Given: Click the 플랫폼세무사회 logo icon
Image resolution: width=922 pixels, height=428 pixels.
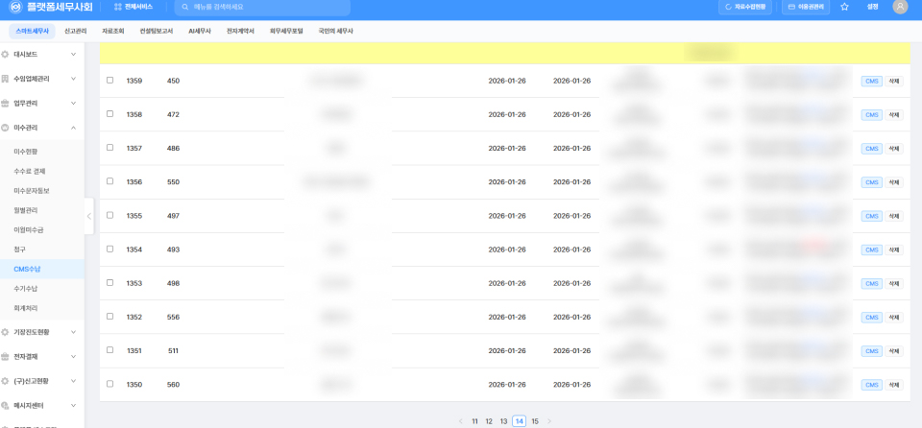Looking at the screenshot, I should (x=16, y=7).
